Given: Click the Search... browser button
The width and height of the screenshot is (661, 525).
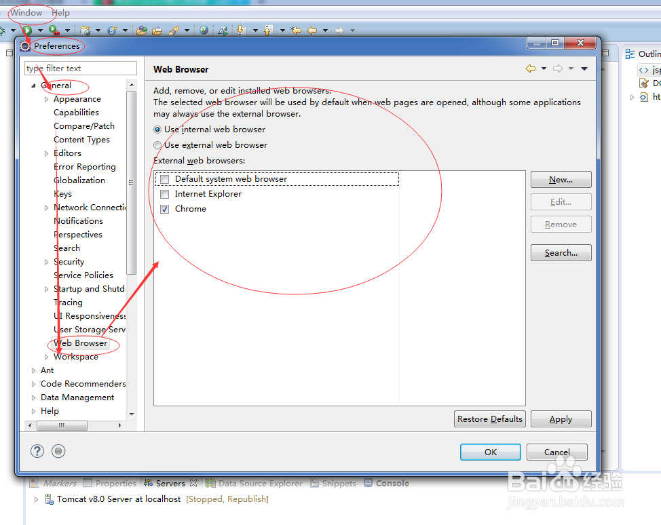Looking at the screenshot, I should coord(561,253).
